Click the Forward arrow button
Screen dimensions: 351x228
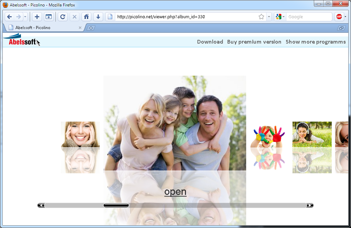tap(19, 17)
